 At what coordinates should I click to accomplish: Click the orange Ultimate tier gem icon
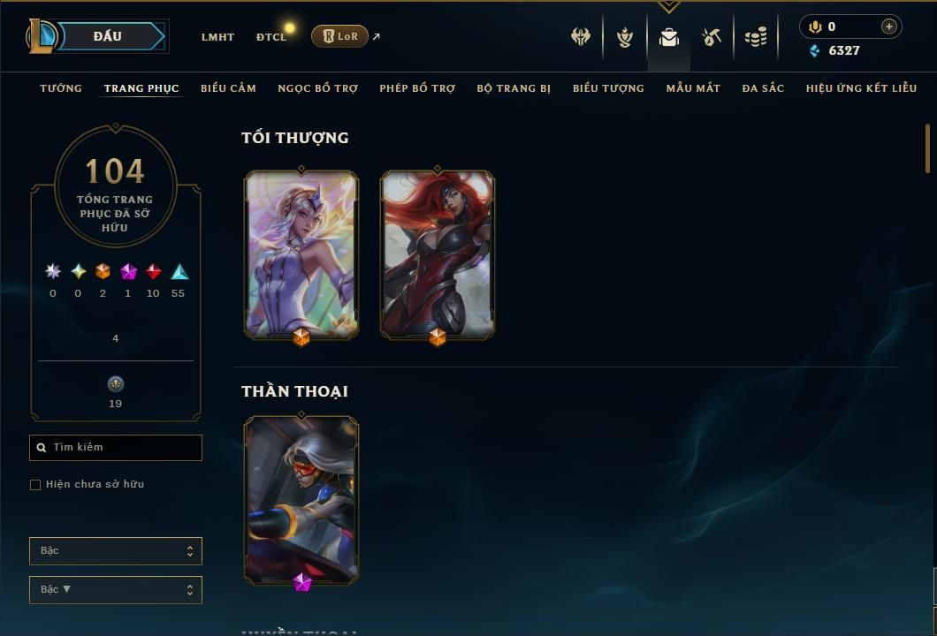tap(103, 272)
